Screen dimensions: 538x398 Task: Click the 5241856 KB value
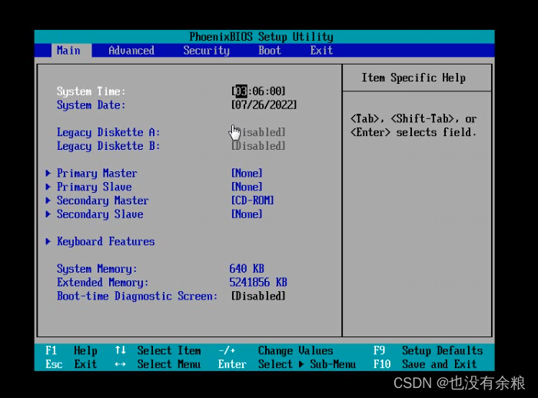point(258,283)
